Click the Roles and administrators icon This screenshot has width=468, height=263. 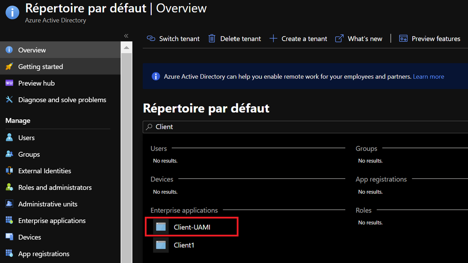pyautogui.click(x=9, y=187)
